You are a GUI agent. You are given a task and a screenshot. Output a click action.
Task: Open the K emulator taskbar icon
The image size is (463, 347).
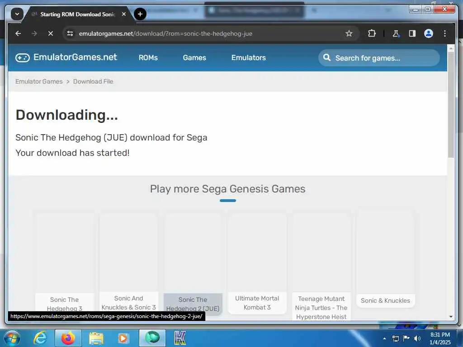point(180,338)
